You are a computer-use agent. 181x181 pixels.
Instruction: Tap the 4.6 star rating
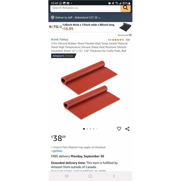pyautogui.click(x=116, y=40)
